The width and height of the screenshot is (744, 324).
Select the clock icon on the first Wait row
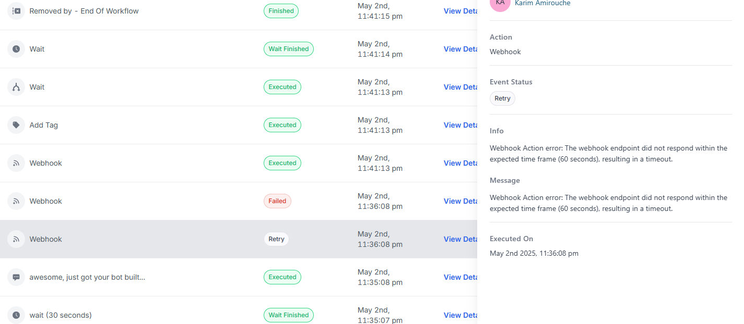[16, 48]
